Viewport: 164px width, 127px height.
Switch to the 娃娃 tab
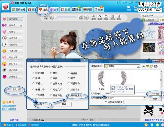click(99, 10)
